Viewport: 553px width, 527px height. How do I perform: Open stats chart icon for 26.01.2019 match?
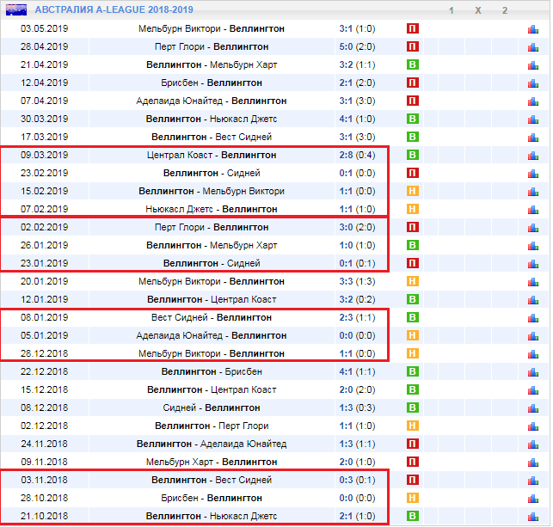(x=533, y=246)
